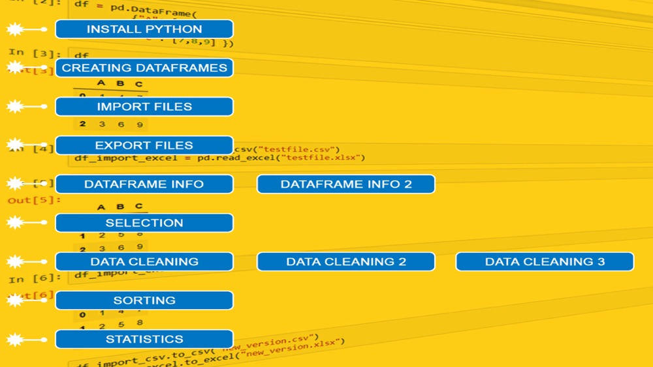This screenshot has height=367, width=653.
Task: Select the Export Files button
Action: [x=144, y=145]
